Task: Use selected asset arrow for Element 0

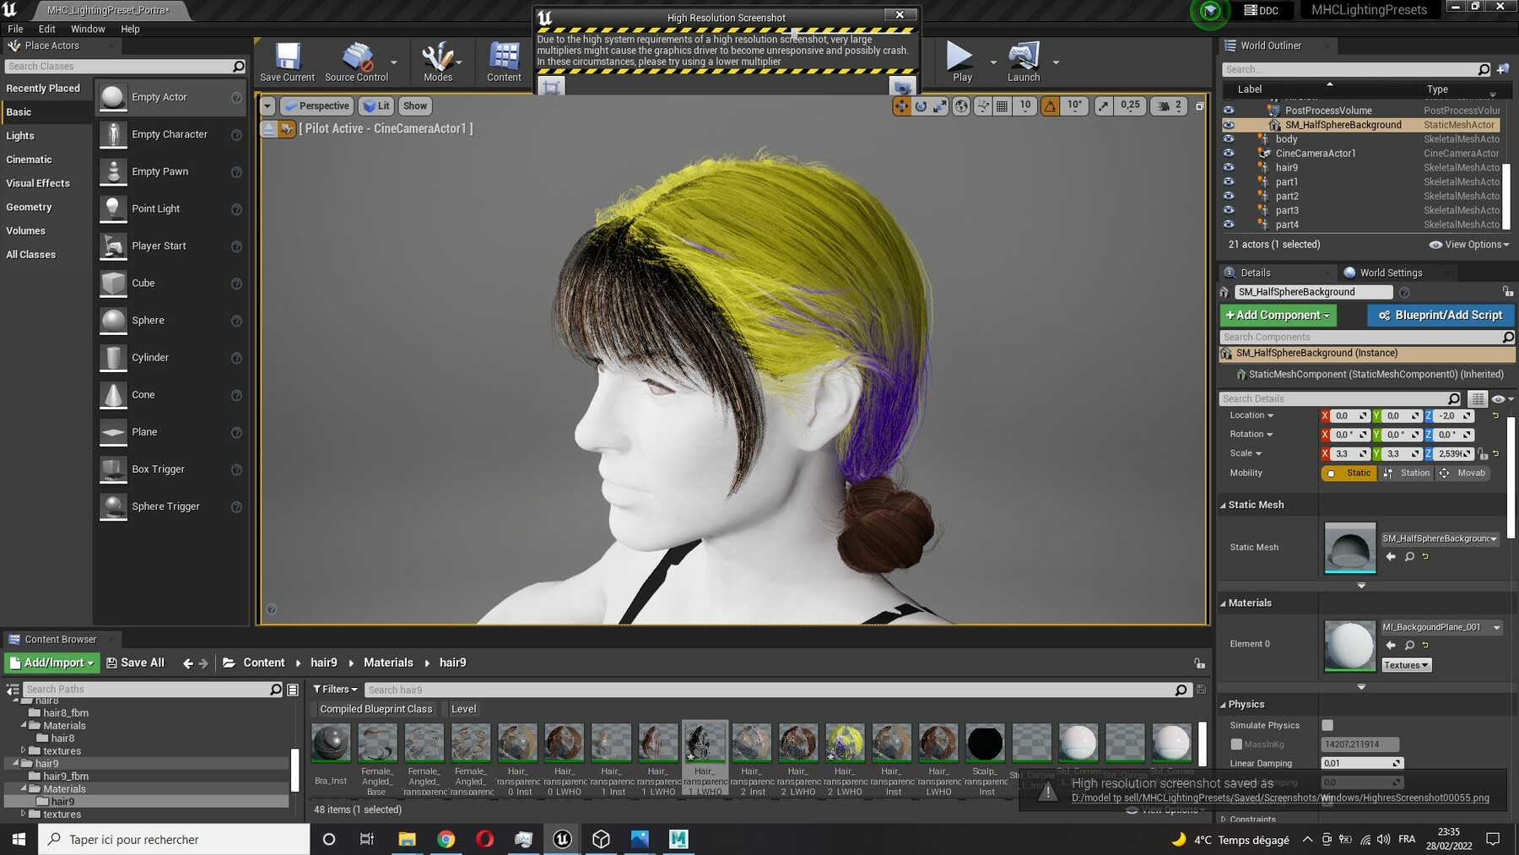Action: [1391, 646]
